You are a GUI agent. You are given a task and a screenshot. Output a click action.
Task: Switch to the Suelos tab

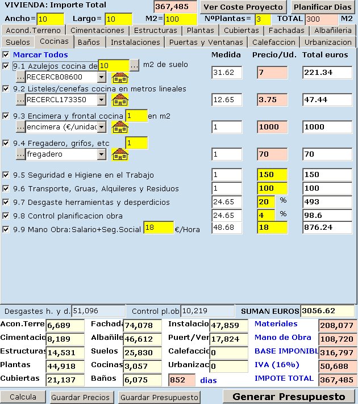pos(18,42)
